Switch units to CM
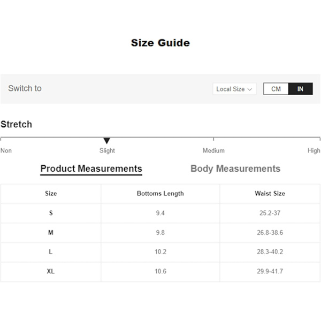321x321 pixels. (276, 89)
